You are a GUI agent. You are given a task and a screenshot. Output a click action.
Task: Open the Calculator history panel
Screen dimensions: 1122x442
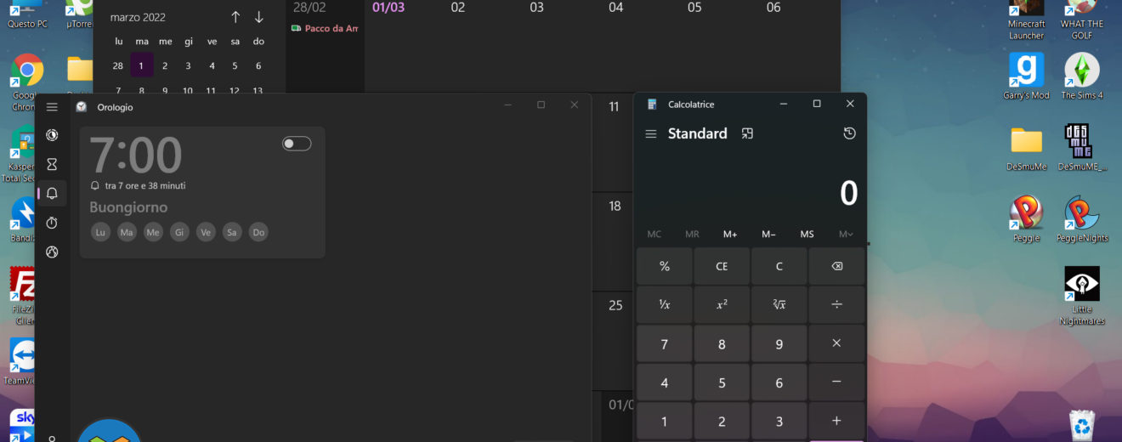(x=849, y=133)
